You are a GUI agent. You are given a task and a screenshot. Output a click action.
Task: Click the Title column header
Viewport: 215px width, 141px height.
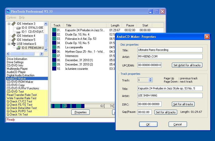tap(85, 25)
